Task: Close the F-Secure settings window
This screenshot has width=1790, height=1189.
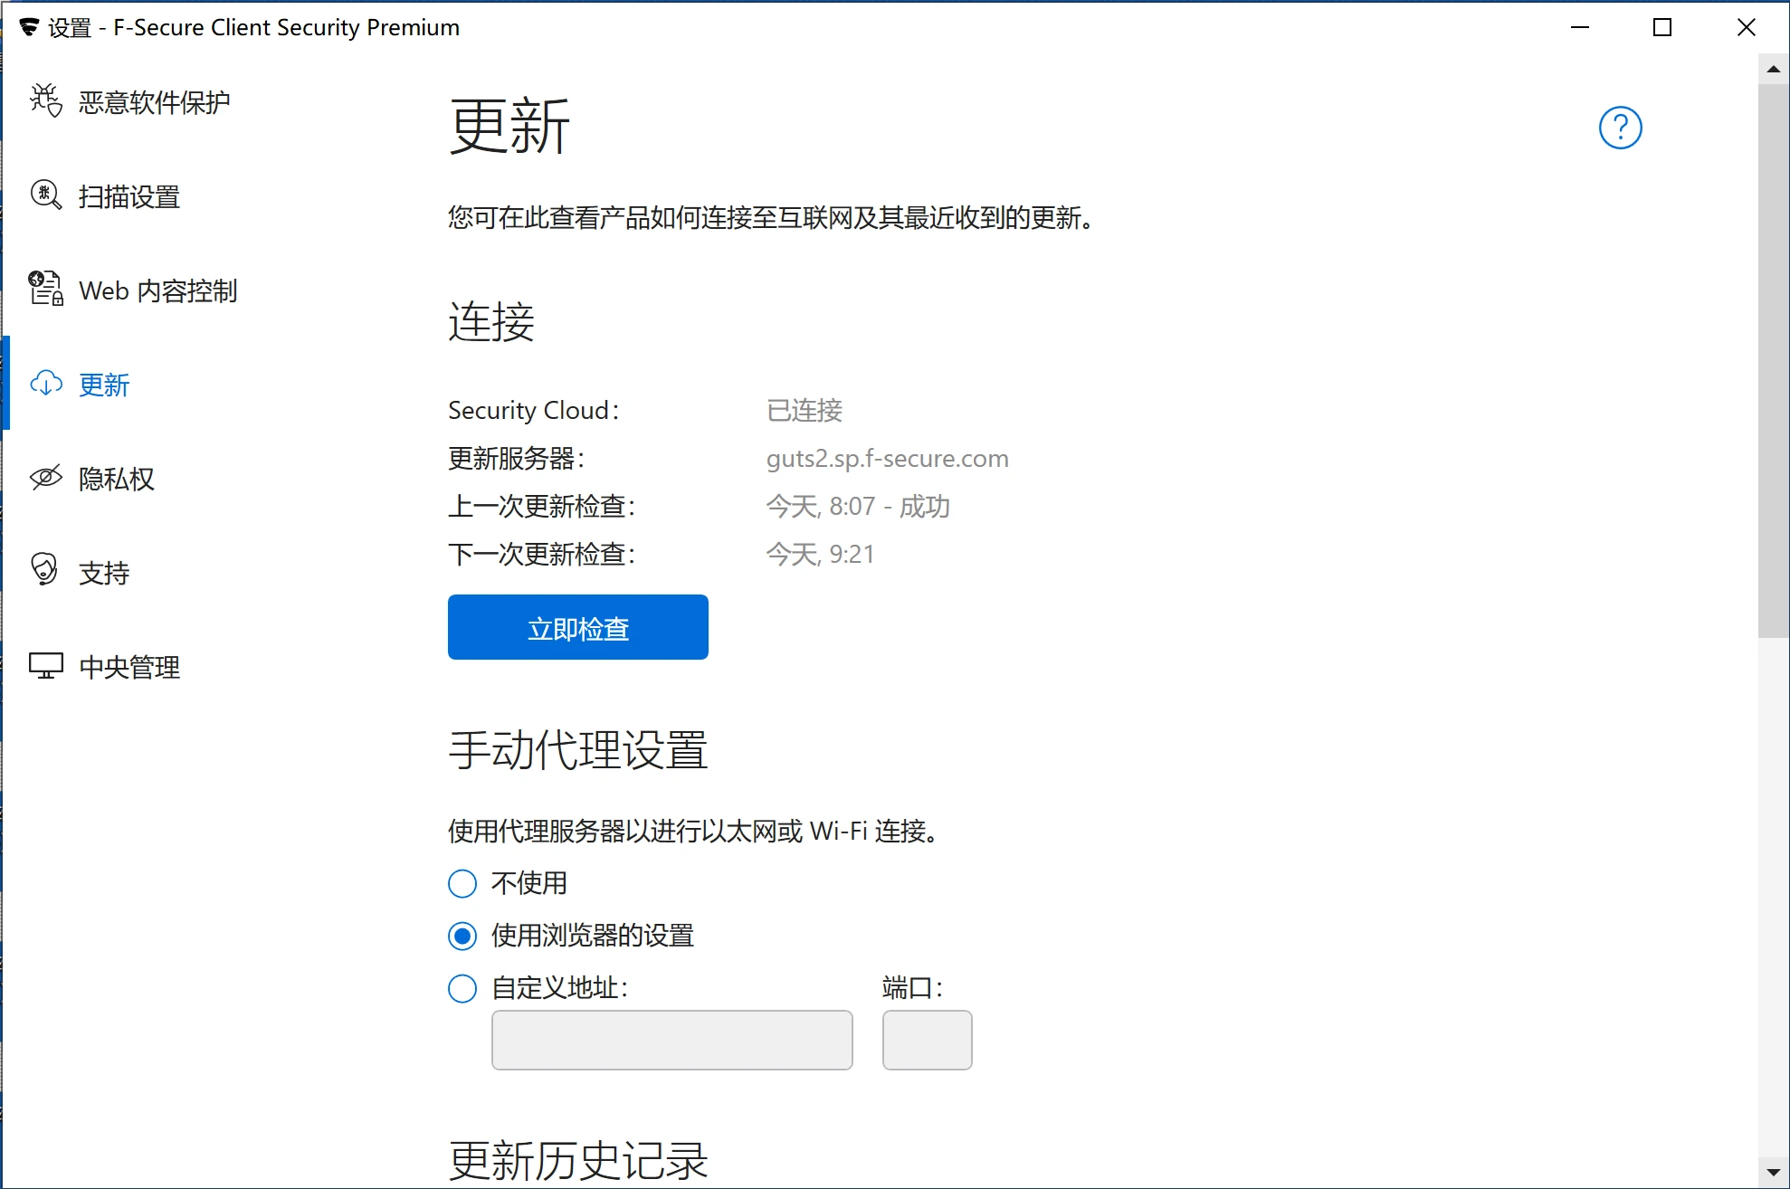Action: (x=1747, y=27)
